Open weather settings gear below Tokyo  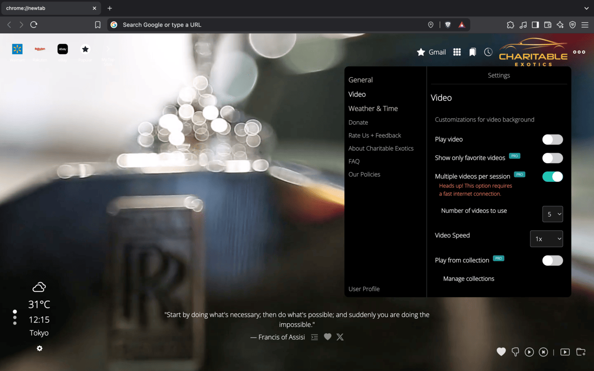(x=39, y=348)
